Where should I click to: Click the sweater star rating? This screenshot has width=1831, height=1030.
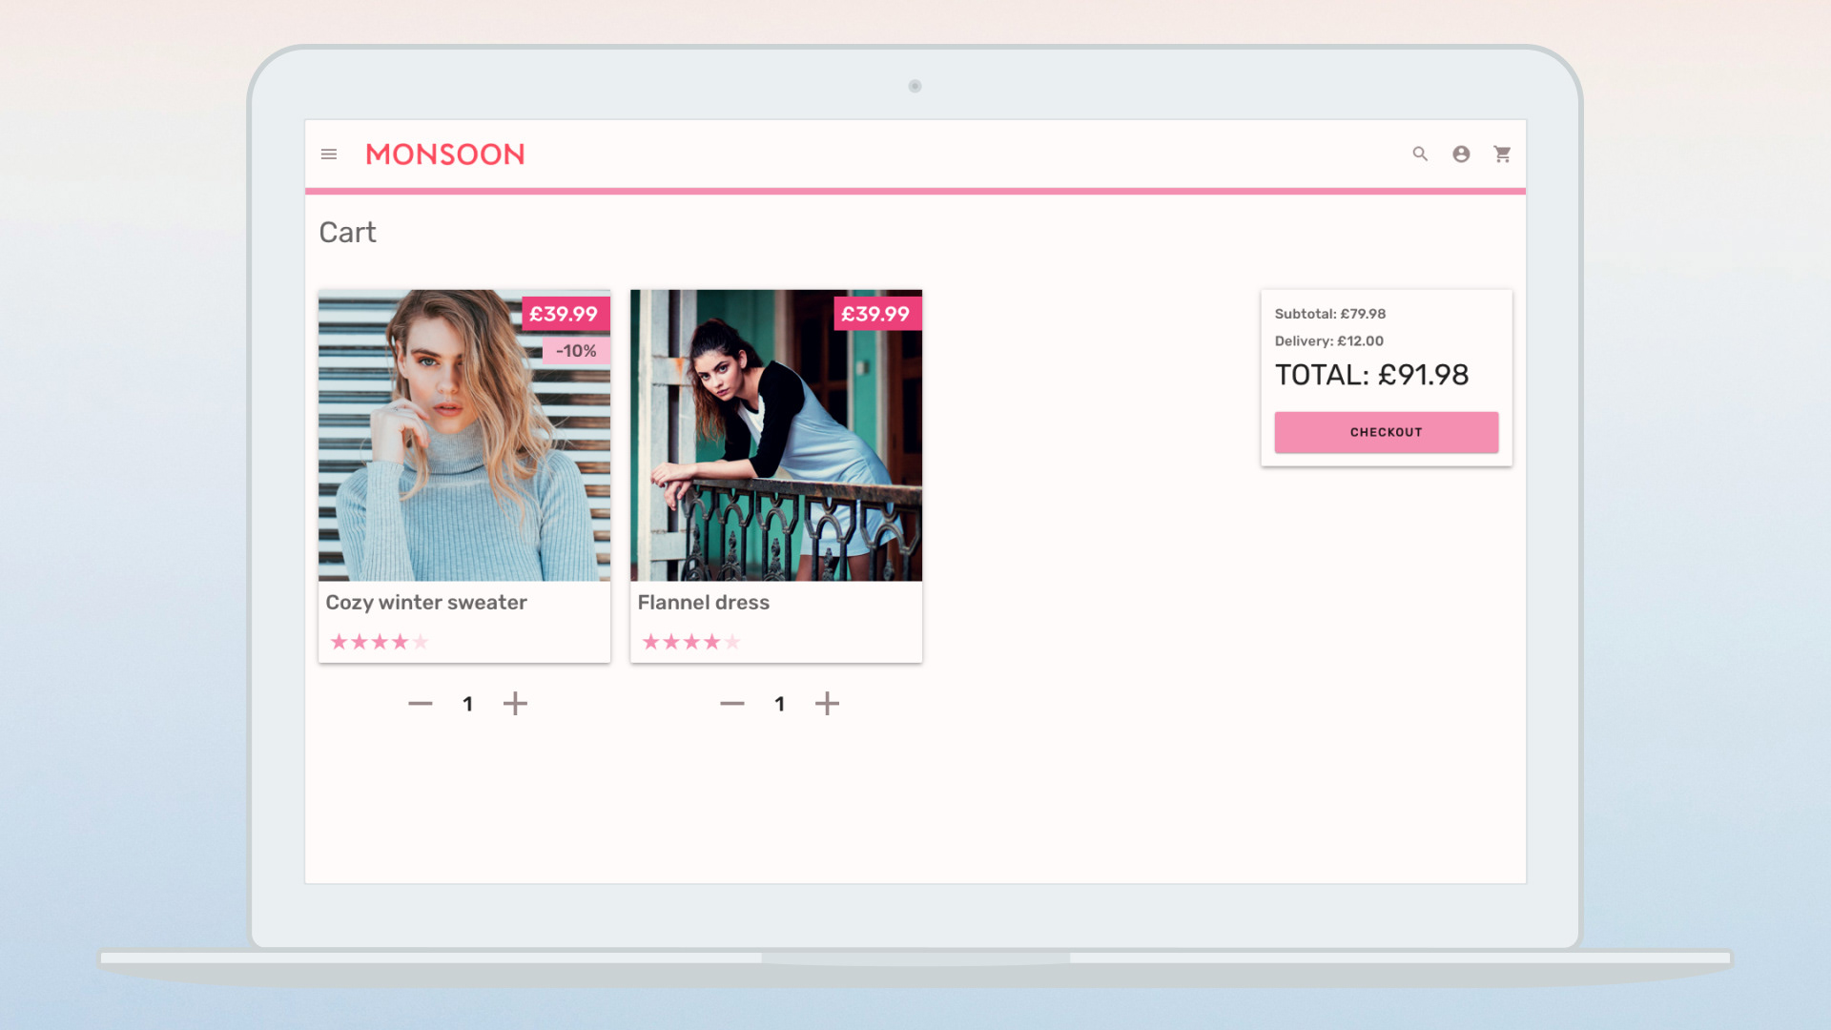(x=380, y=642)
